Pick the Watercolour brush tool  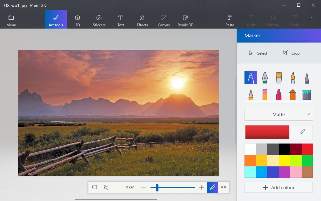pos(292,77)
